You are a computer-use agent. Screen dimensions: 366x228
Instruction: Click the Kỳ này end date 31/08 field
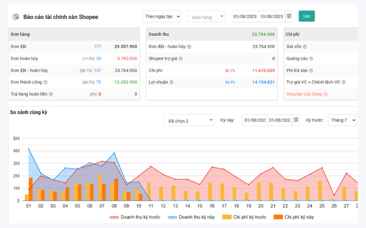[280, 120]
